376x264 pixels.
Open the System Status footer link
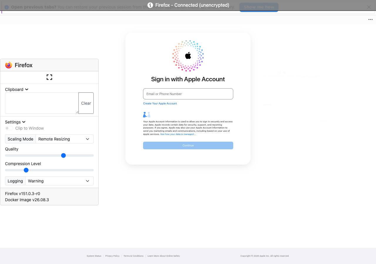tap(94, 256)
